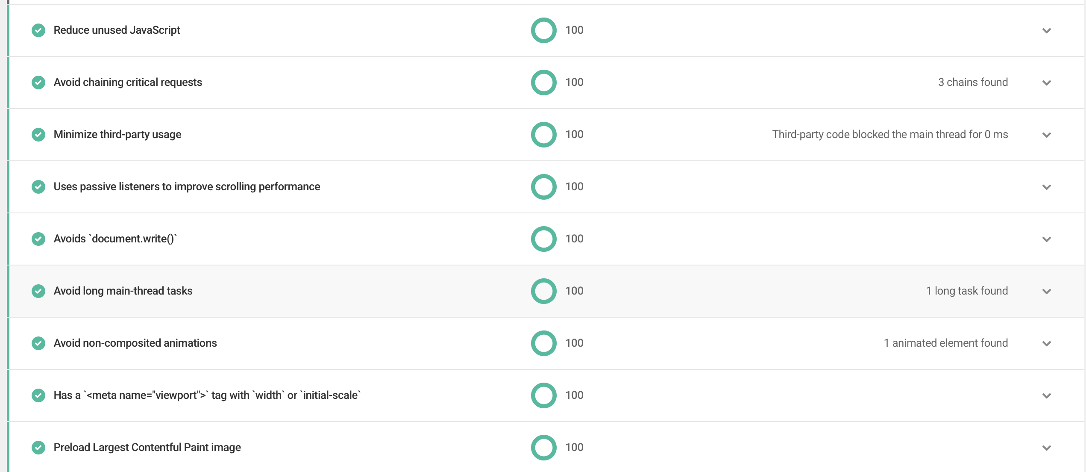This screenshot has height=472, width=1086.
Task: Open the Minimize third-party usage audit title
Action: [117, 135]
